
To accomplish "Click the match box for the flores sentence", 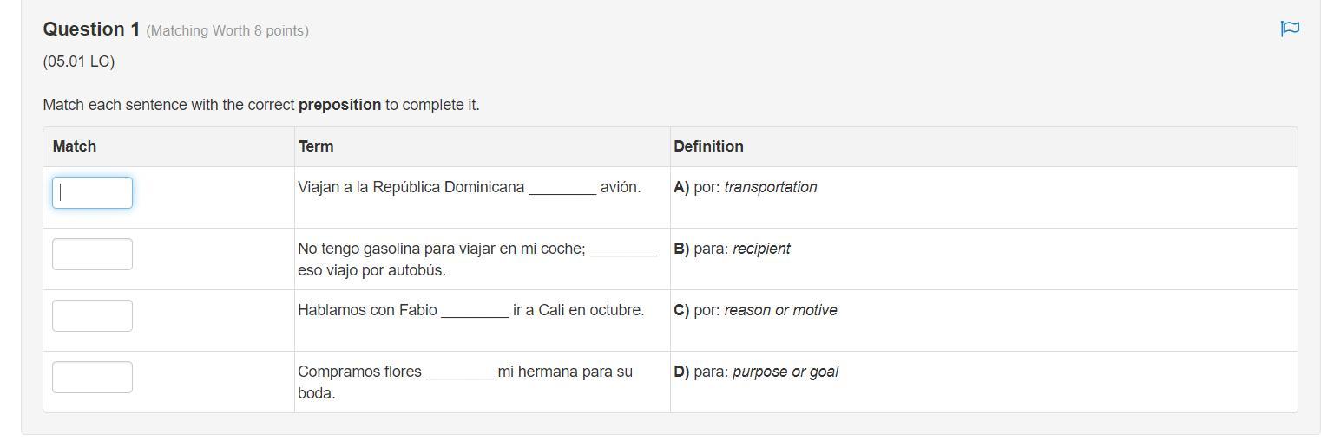I will pyautogui.click(x=92, y=377).
